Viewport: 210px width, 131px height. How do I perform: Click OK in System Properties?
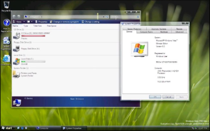pyautogui.click(x=155, y=97)
